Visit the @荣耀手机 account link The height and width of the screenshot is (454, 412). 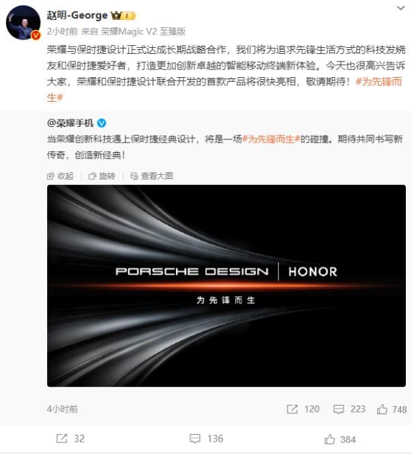[x=70, y=124]
